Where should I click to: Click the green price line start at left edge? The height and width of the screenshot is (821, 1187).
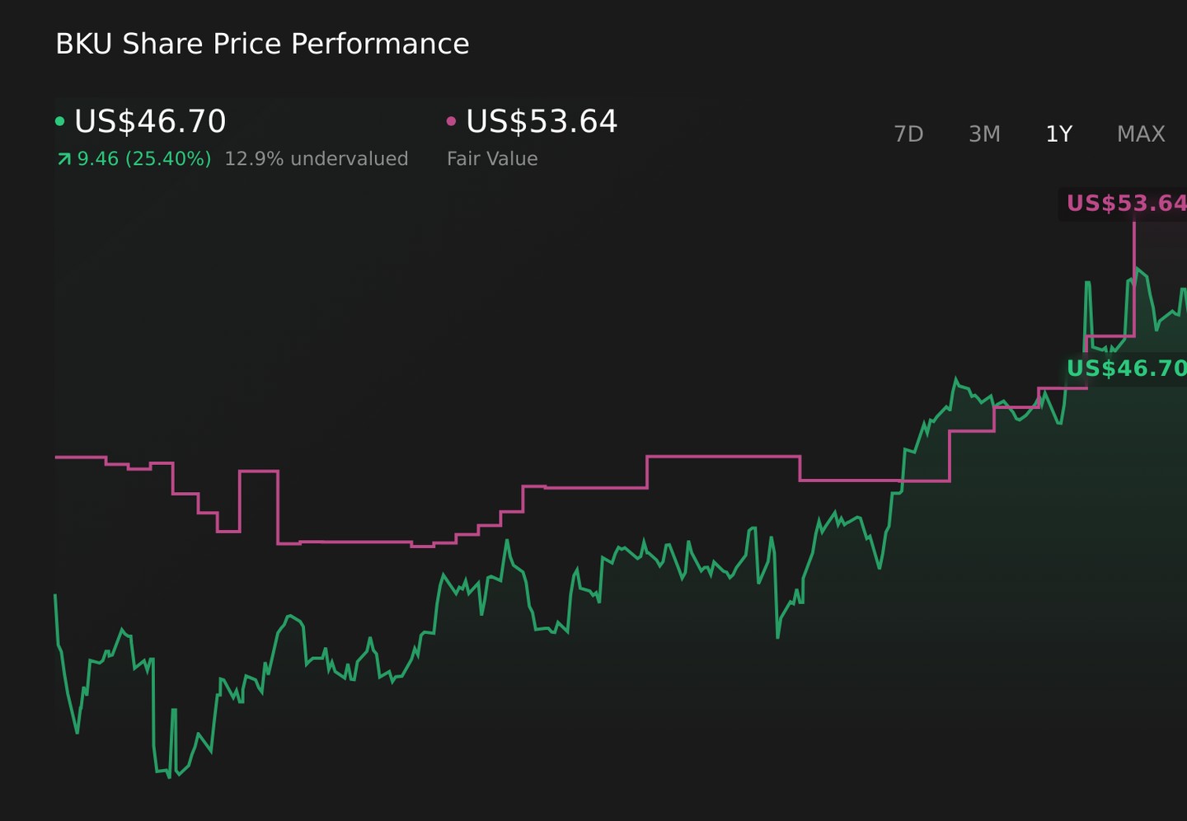[x=56, y=595]
